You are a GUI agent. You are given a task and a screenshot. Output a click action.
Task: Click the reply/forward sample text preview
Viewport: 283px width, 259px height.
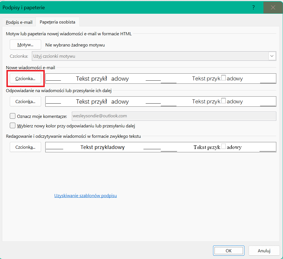pyautogui.click(x=161, y=101)
